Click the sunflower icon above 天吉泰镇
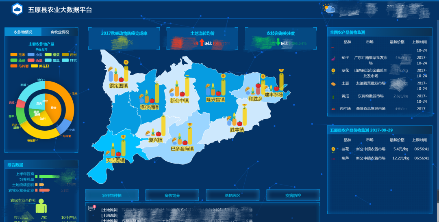 tap(123, 137)
